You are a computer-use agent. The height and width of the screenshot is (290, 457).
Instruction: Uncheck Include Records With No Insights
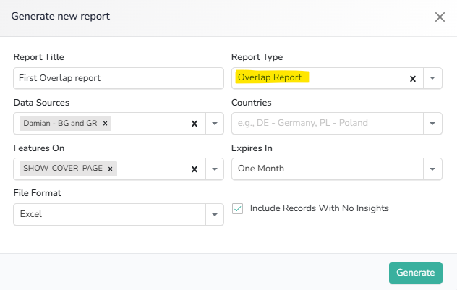238,208
